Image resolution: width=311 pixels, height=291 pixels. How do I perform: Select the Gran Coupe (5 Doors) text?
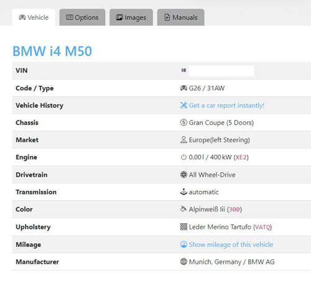(x=221, y=122)
